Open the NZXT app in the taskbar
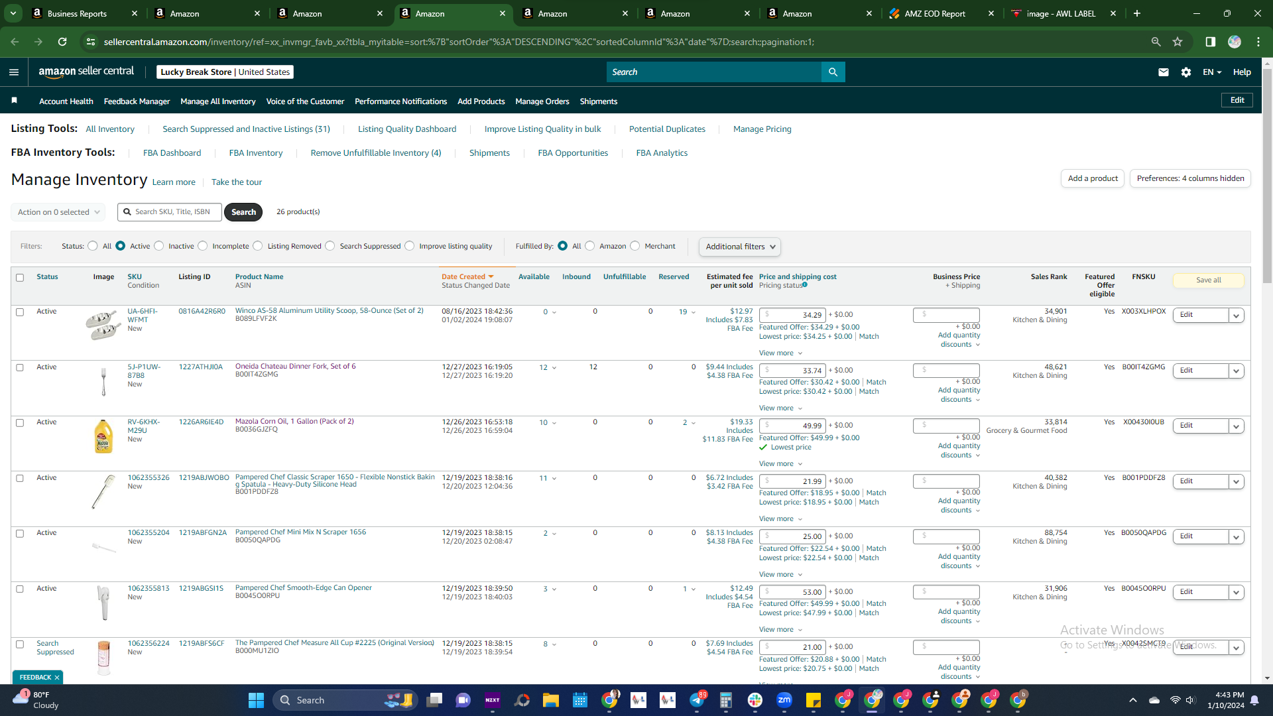The width and height of the screenshot is (1273, 716). tap(493, 700)
